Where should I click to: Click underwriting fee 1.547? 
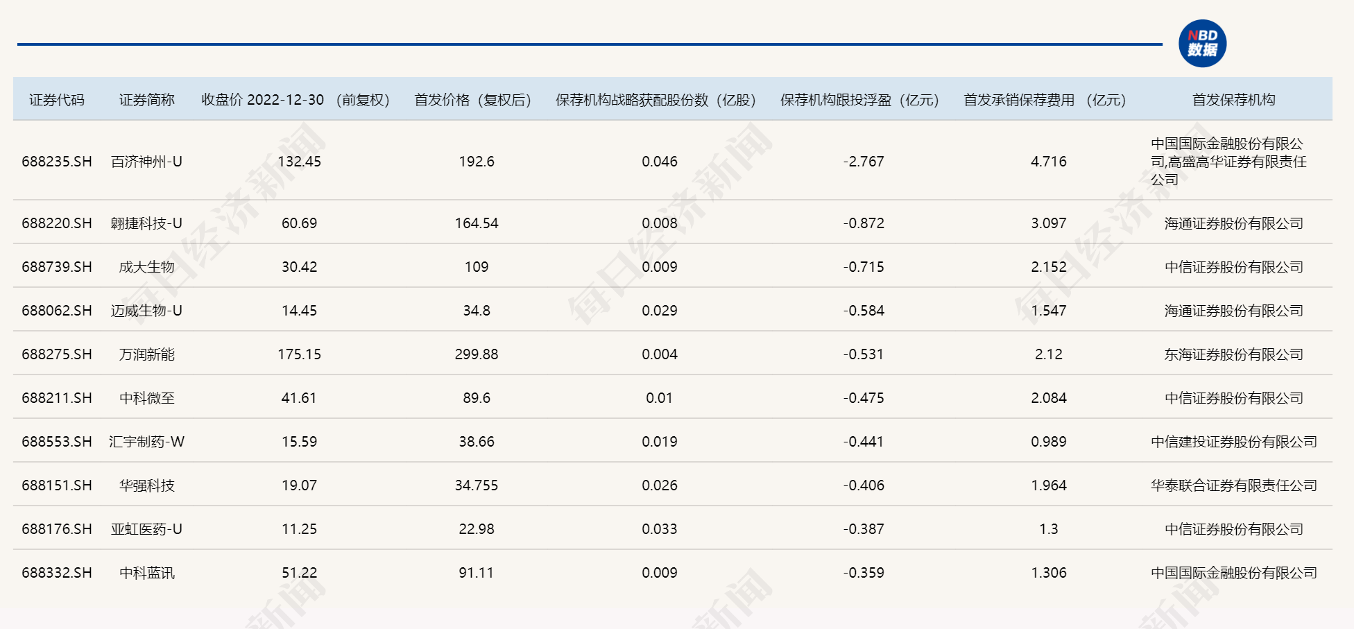coord(1049,311)
